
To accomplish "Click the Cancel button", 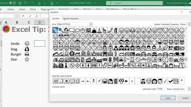I will 185,98.
